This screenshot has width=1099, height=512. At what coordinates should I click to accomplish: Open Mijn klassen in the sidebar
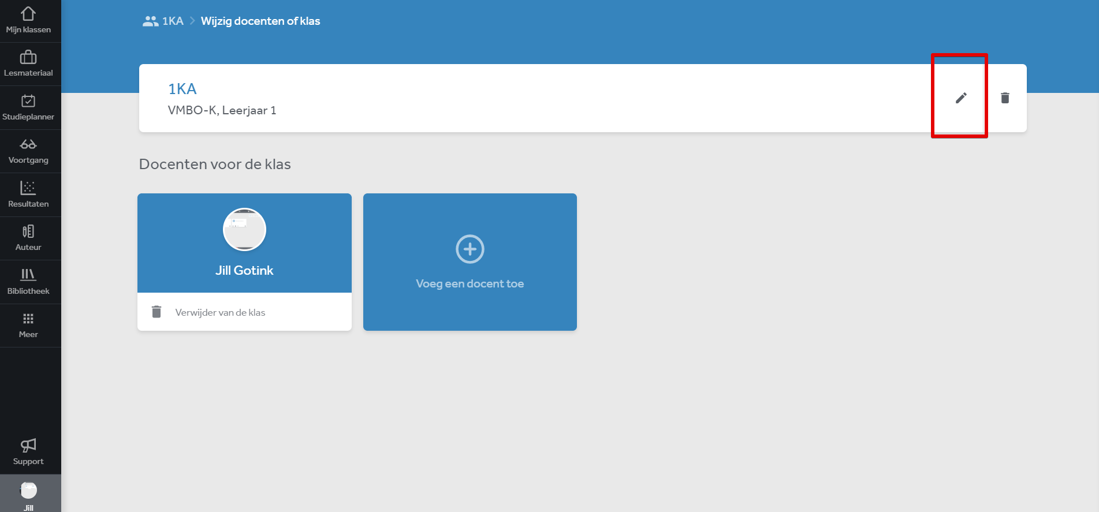click(28, 21)
